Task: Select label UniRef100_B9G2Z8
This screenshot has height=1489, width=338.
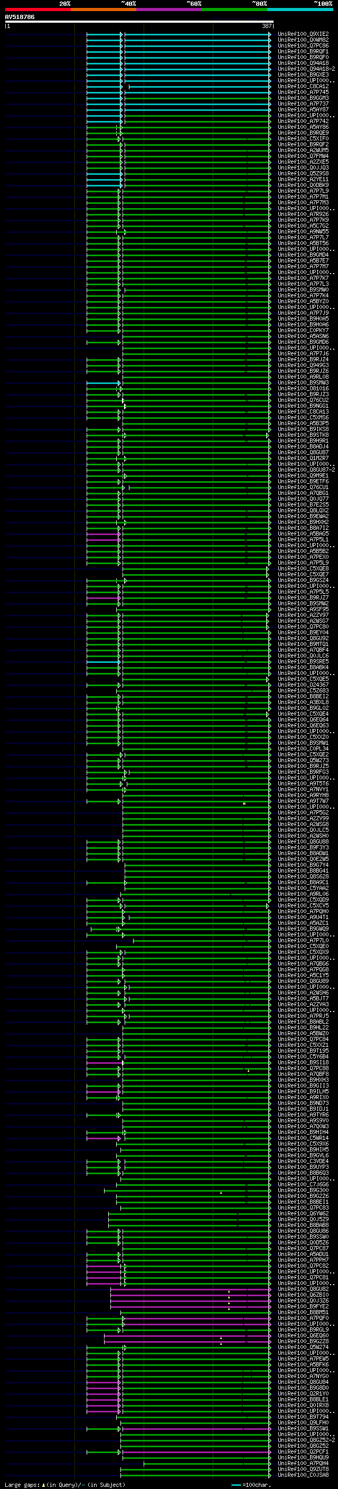Action: click(x=303, y=1342)
